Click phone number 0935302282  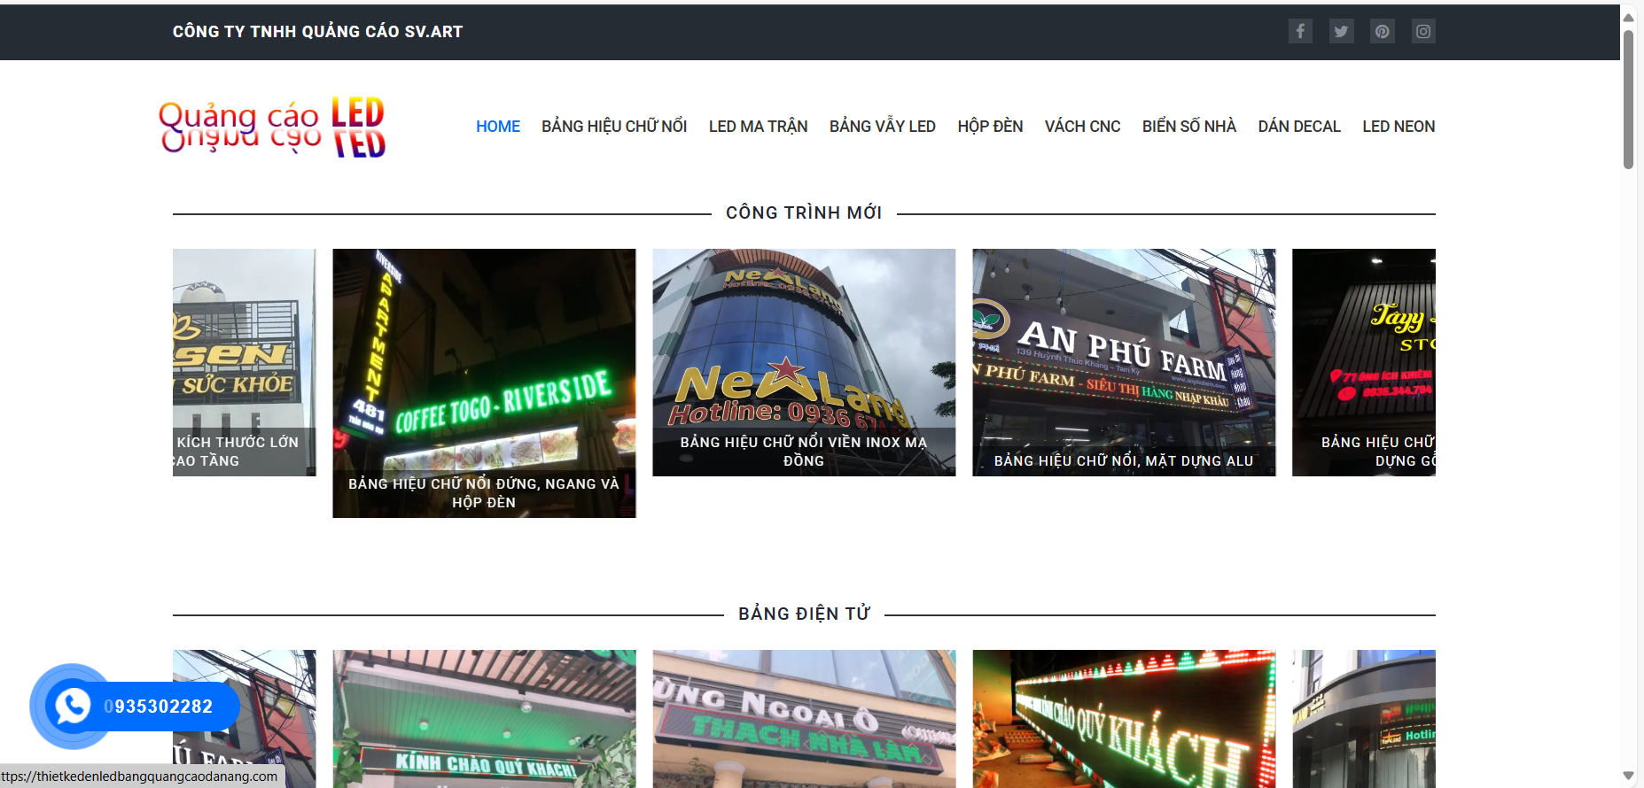[x=159, y=707]
